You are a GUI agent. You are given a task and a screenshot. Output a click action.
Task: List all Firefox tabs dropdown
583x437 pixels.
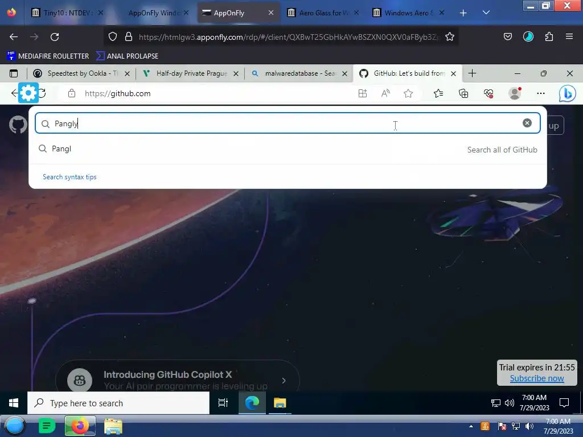pos(486,13)
